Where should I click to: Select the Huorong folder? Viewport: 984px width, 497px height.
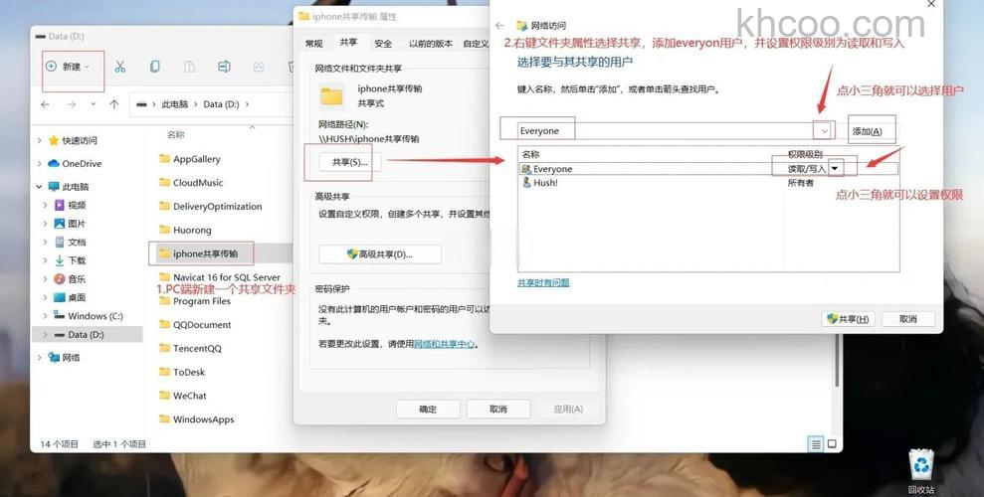185,230
